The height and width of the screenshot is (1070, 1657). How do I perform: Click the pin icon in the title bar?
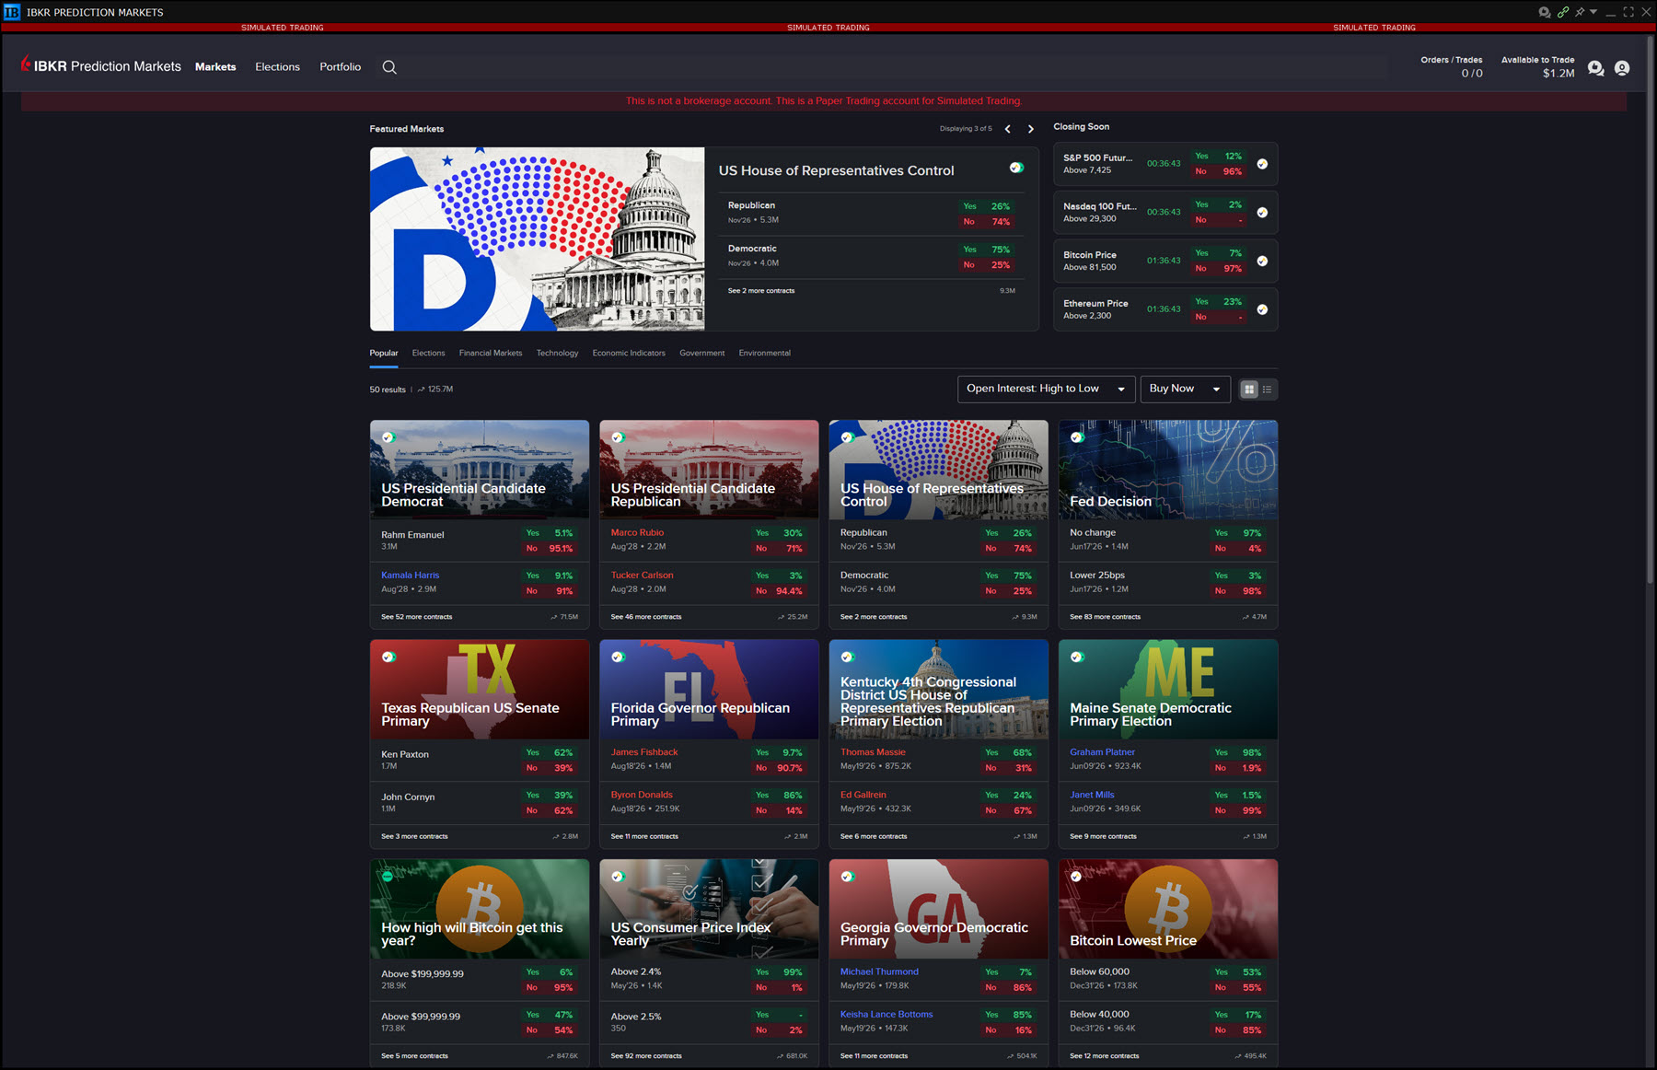(x=1580, y=12)
